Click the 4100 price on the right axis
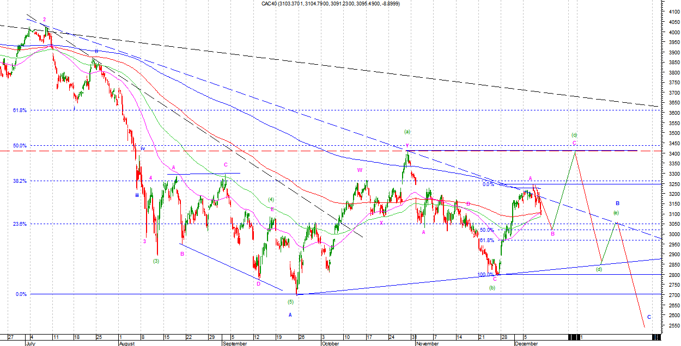The width and height of the screenshot is (681, 346). 670,12
